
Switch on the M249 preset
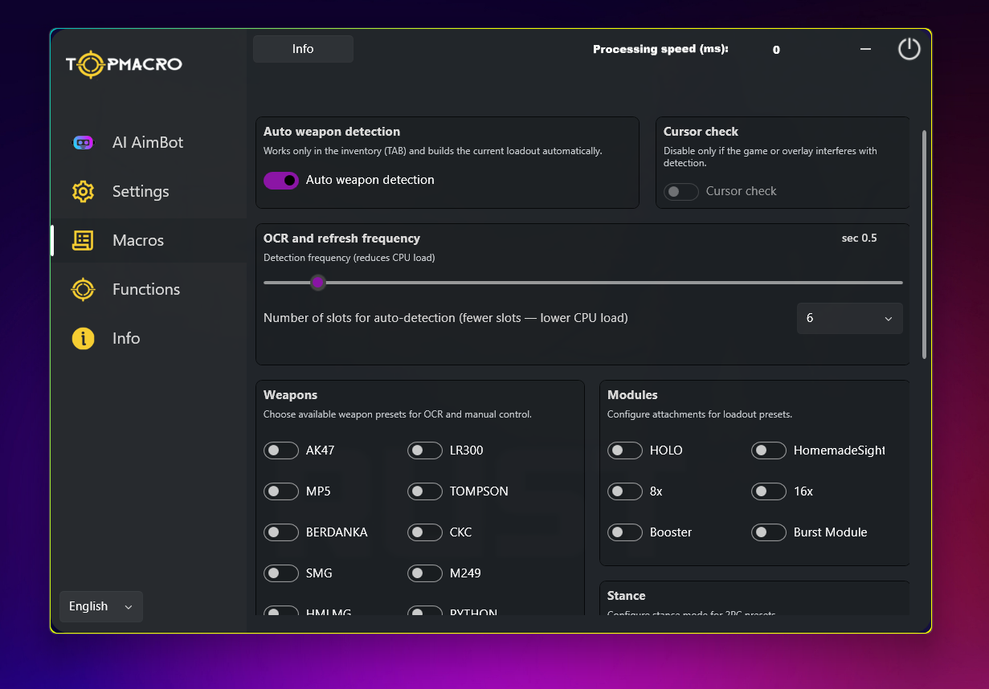425,573
